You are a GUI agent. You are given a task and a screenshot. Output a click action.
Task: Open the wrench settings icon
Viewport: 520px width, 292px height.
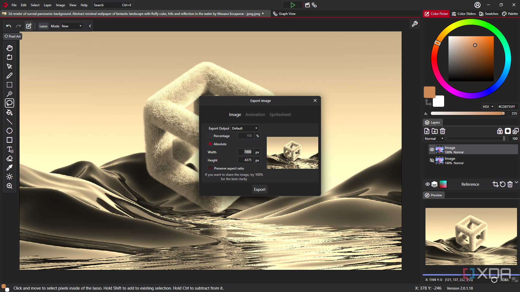pyautogui.click(x=415, y=24)
